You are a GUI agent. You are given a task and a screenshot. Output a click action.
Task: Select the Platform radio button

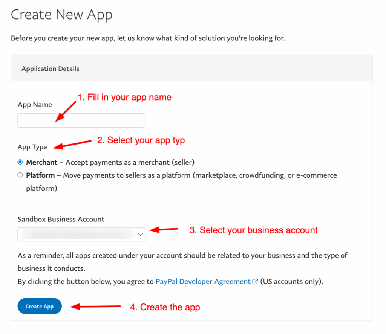tap(20, 175)
